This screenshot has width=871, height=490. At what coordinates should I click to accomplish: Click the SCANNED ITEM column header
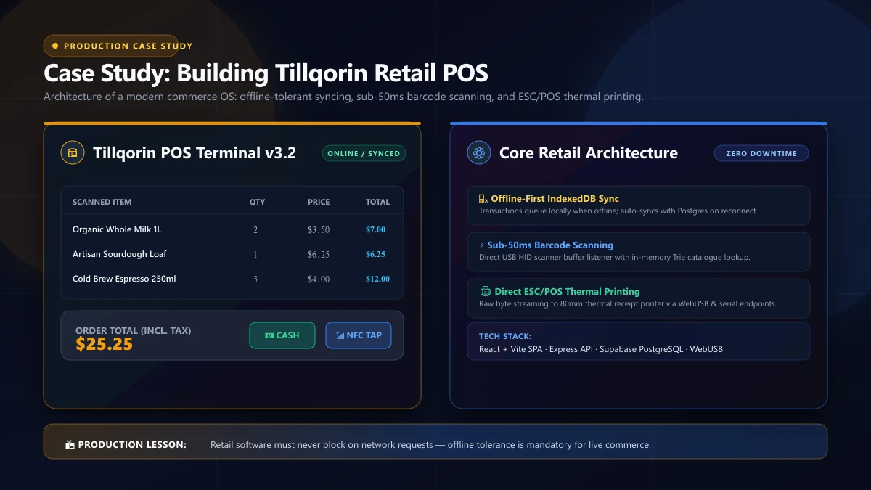coord(102,202)
